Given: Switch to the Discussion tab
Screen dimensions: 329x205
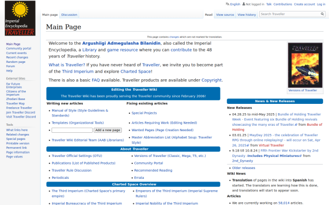Looking at the screenshot, I should point(69,15).
